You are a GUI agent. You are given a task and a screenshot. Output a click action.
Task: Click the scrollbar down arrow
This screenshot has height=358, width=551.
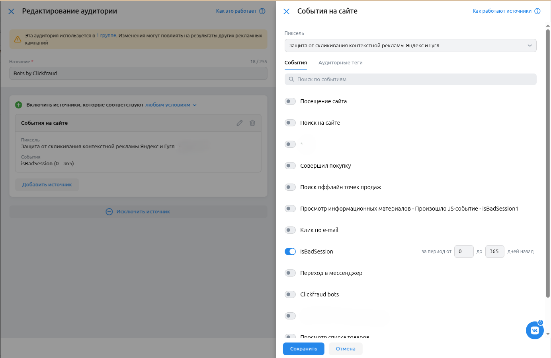[548, 334]
